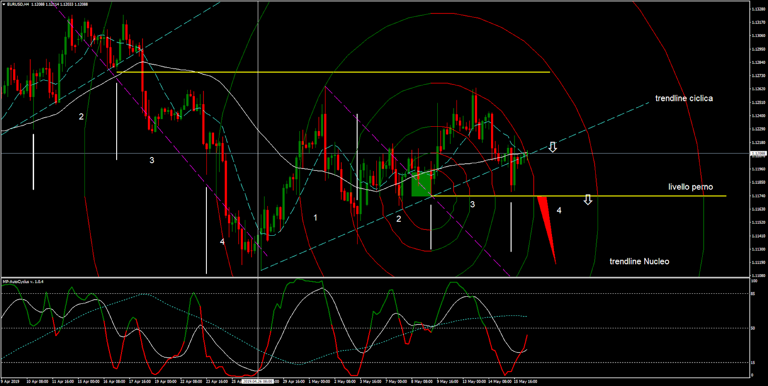This screenshot has height=386, width=768.
Task: Select the 'livello perno' text label
Action: (691, 187)
